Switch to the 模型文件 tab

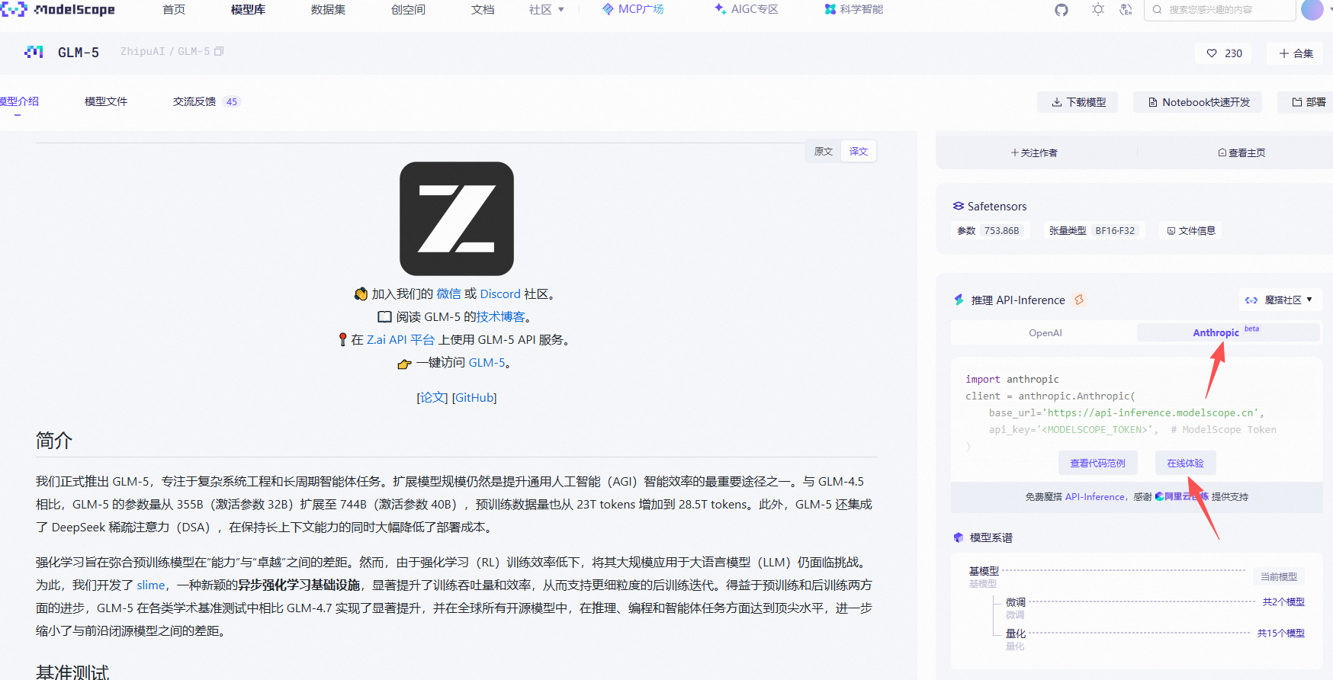click(x=106, y=101)
